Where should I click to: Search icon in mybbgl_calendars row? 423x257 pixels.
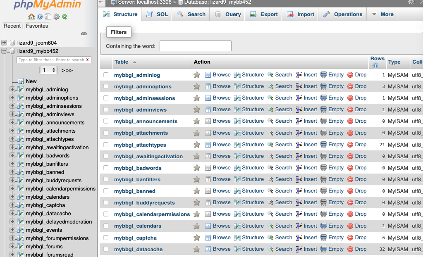270,226
